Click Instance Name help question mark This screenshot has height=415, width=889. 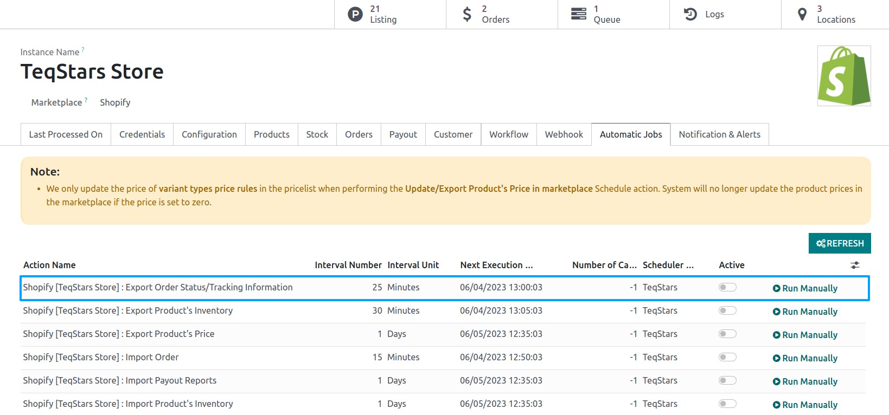point(83,50)
